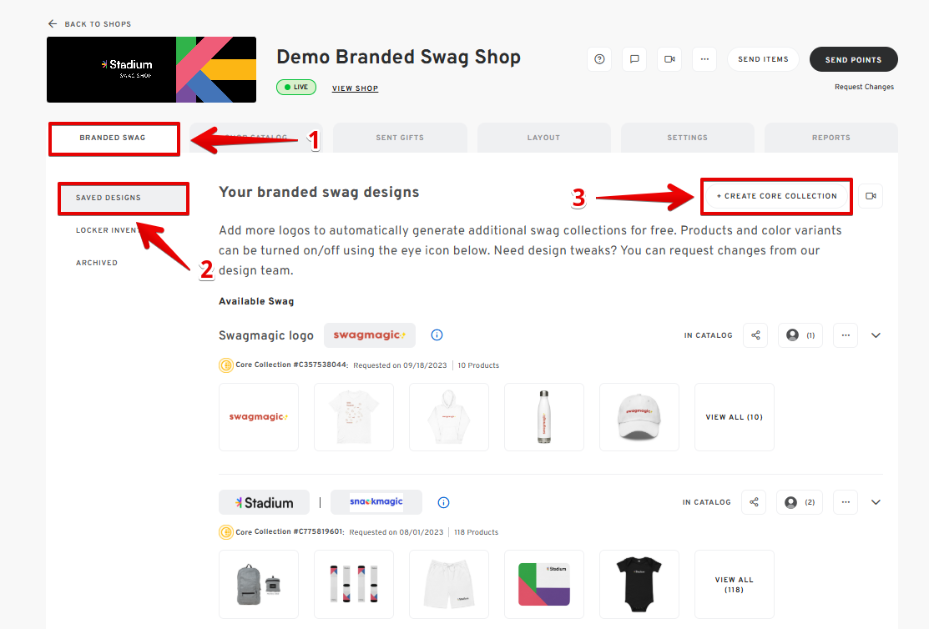Click the Send Points button
The image size is (929, 629).
(853, 59)
